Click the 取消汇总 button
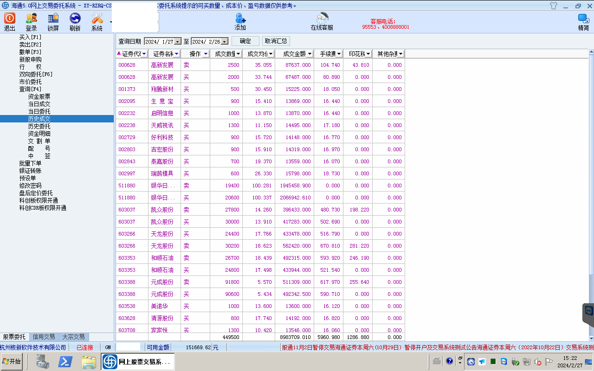The height and width of the screenshot is (371, 594). point(276,41)
